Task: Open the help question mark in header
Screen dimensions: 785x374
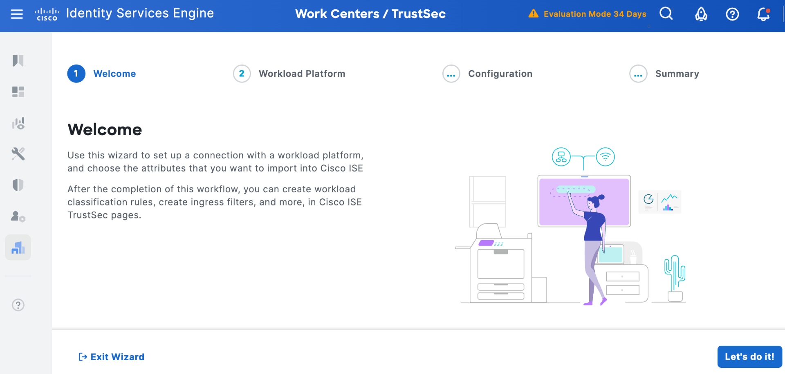Action: click(732, 14)
